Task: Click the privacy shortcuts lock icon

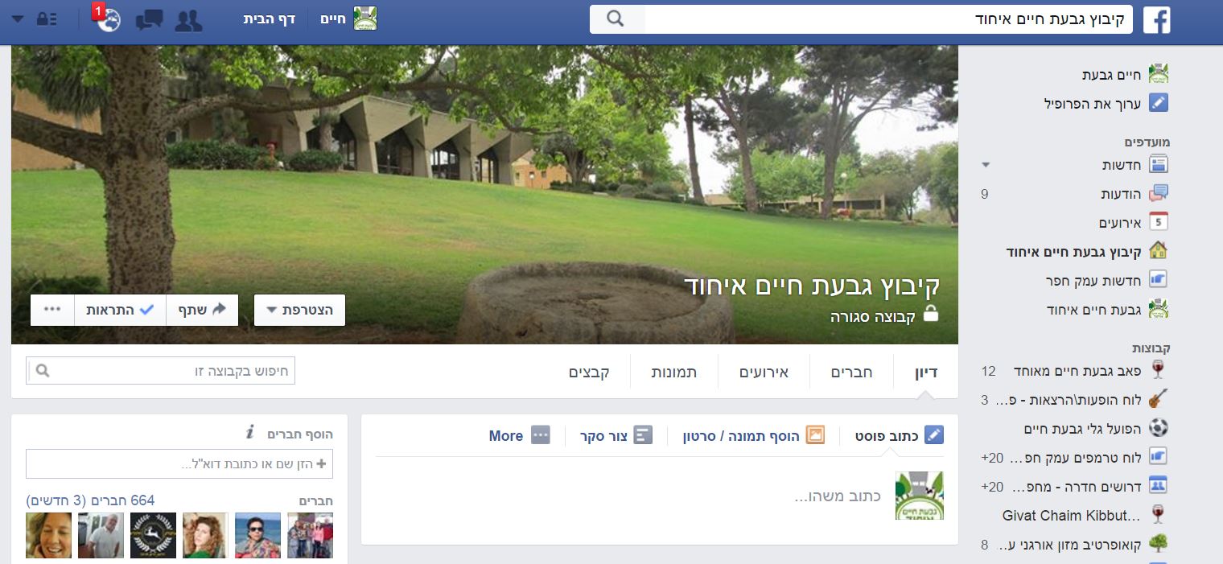Action: tap(46, 19)
